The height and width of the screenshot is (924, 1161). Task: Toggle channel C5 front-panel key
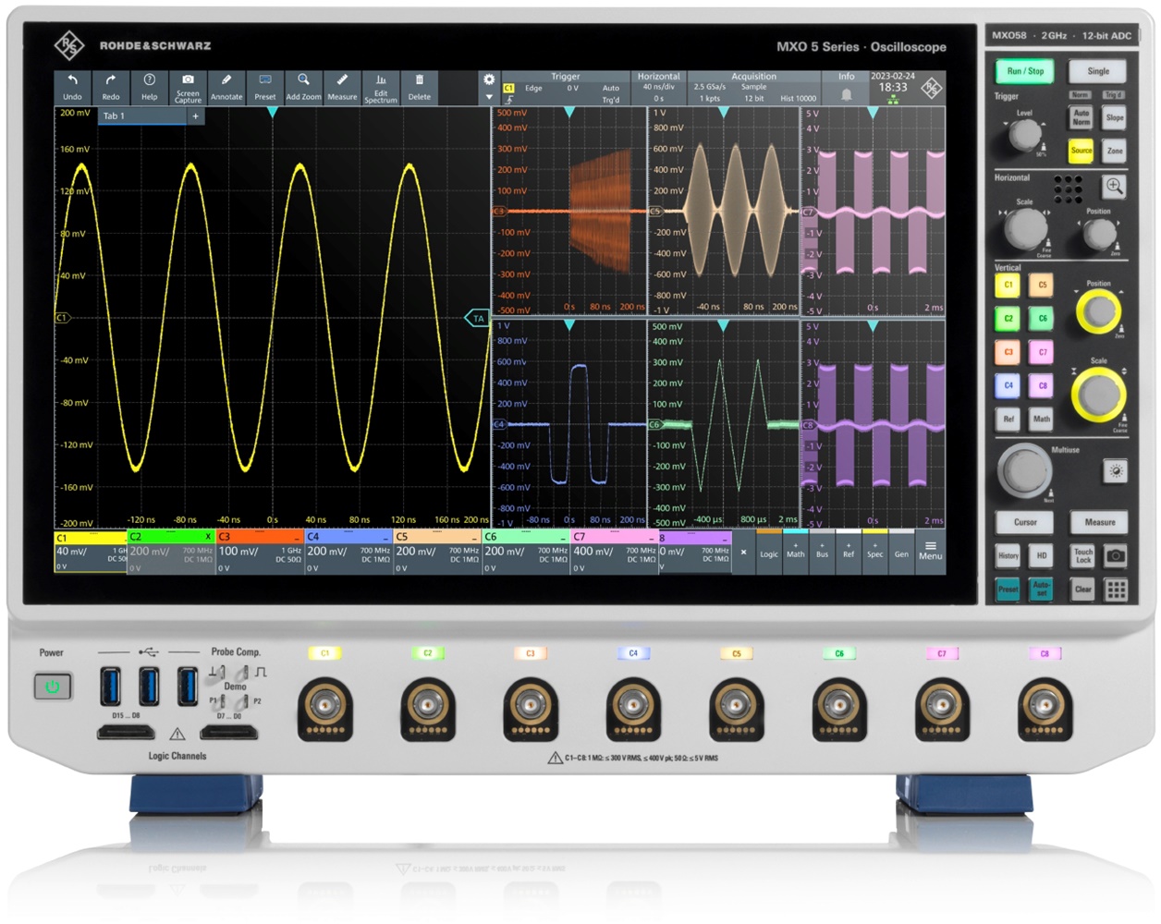1042,286
